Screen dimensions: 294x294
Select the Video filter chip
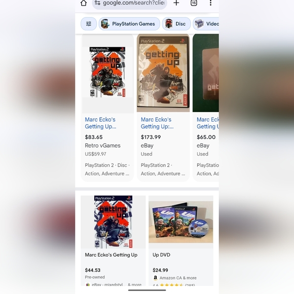pos(206,24)
